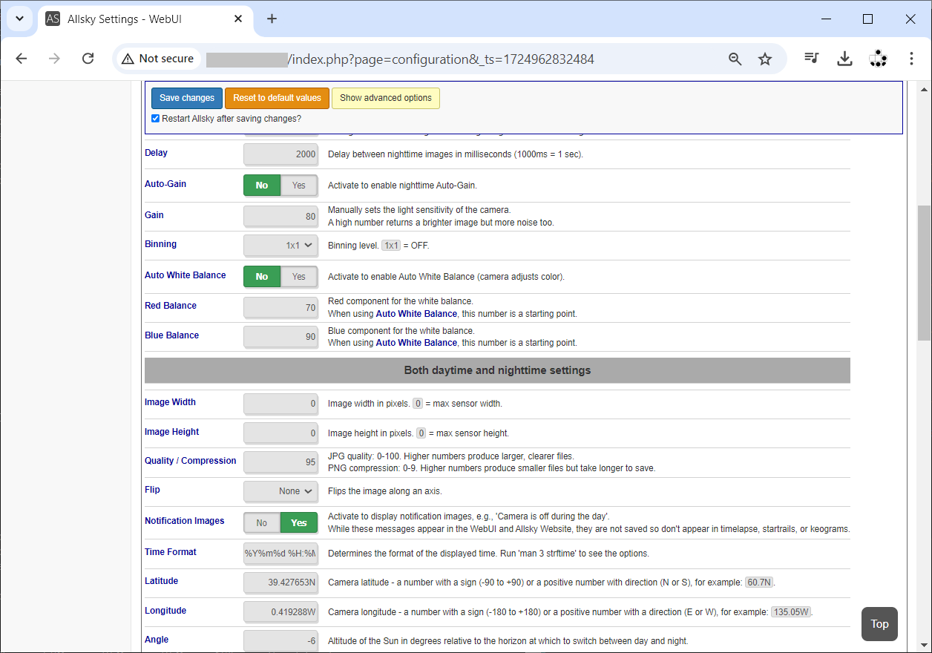932x653 pixels.
Task: Click the Red Balance input field
Action: point(280,307)
